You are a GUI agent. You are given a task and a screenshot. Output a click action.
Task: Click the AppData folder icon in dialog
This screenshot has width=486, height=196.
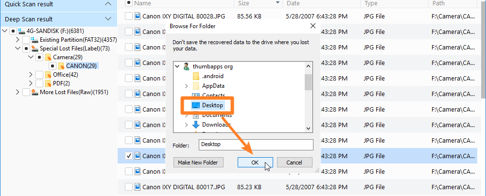(196, 86)
